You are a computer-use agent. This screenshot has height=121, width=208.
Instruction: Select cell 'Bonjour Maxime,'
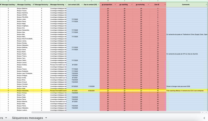[x=25, y=102]
